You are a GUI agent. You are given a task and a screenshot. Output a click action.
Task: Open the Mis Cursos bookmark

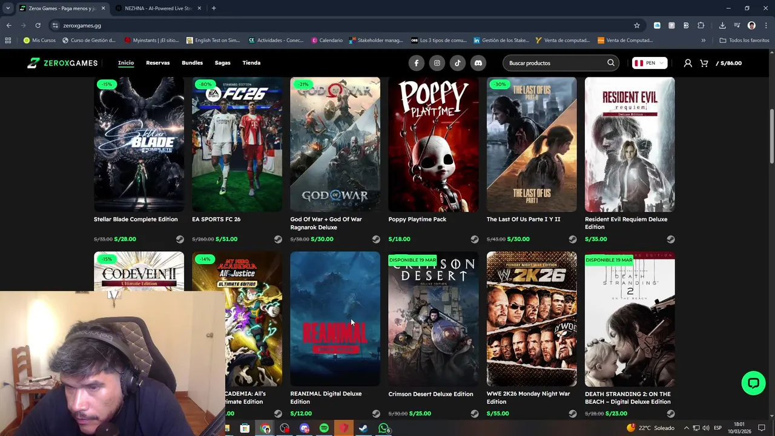(39, 41)
